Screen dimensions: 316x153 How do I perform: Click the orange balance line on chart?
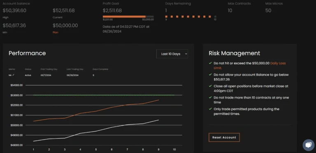coord(96,111)
